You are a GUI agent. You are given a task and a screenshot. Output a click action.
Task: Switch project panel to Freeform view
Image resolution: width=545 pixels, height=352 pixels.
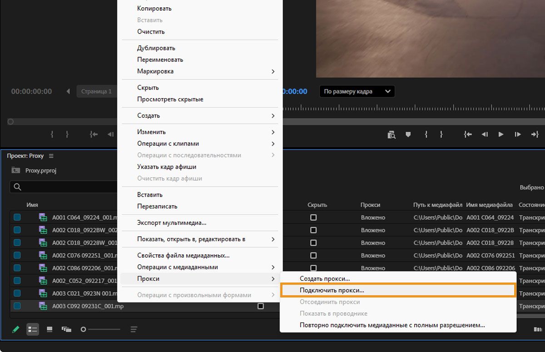click(66, 329)
